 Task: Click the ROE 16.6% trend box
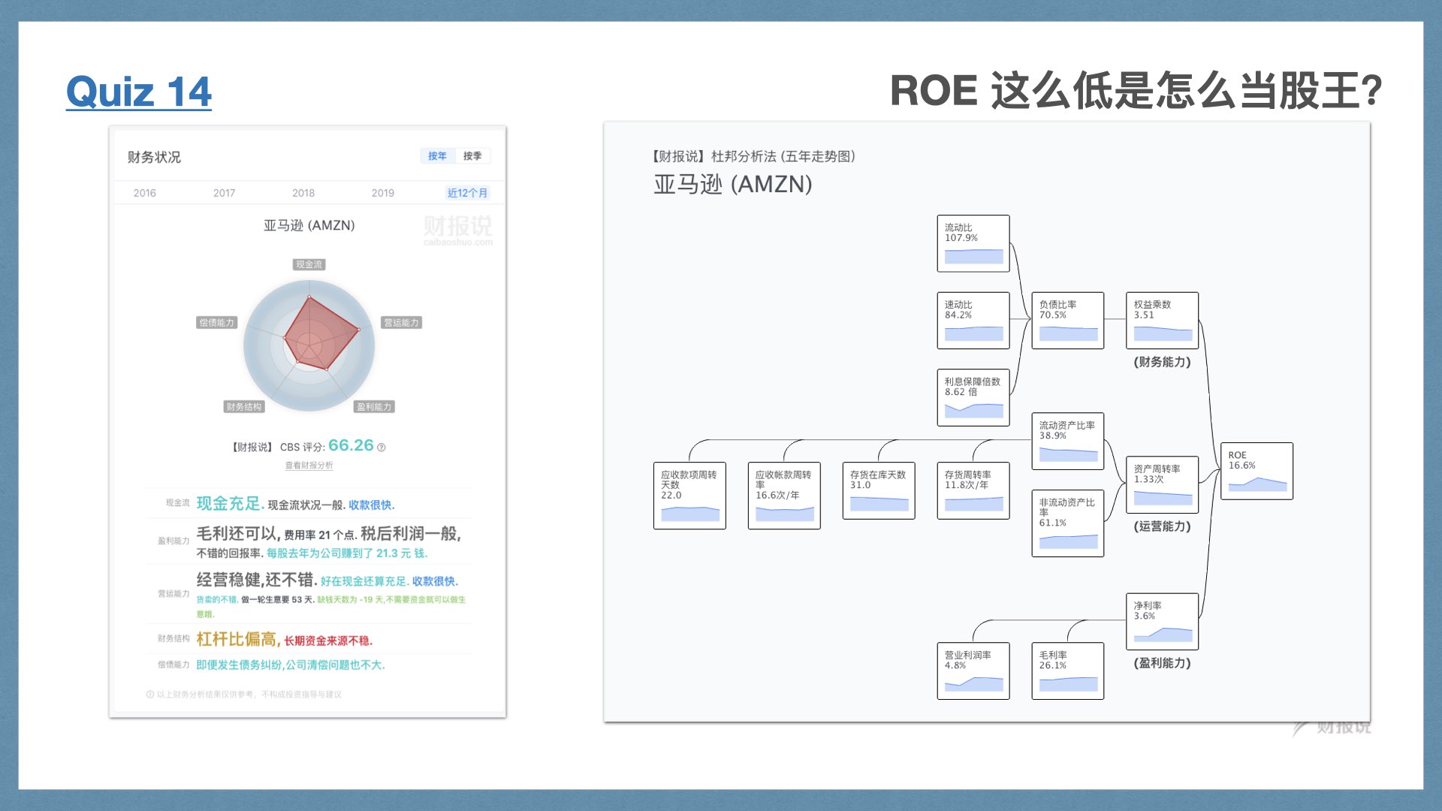coord(1256,471)
